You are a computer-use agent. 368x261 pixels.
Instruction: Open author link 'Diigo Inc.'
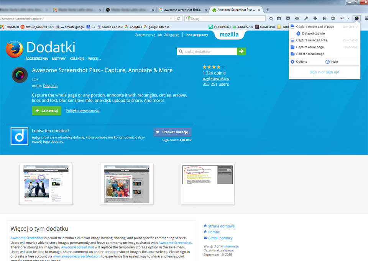[x=51, y=86]
